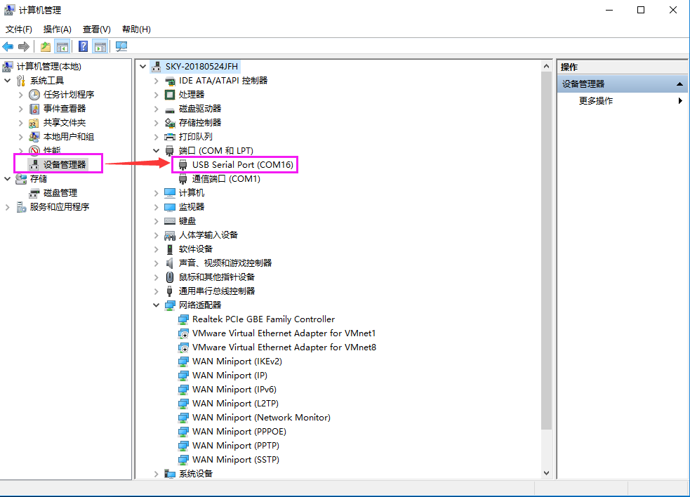Toggle the show/hide action pane icon

point(100,46)
